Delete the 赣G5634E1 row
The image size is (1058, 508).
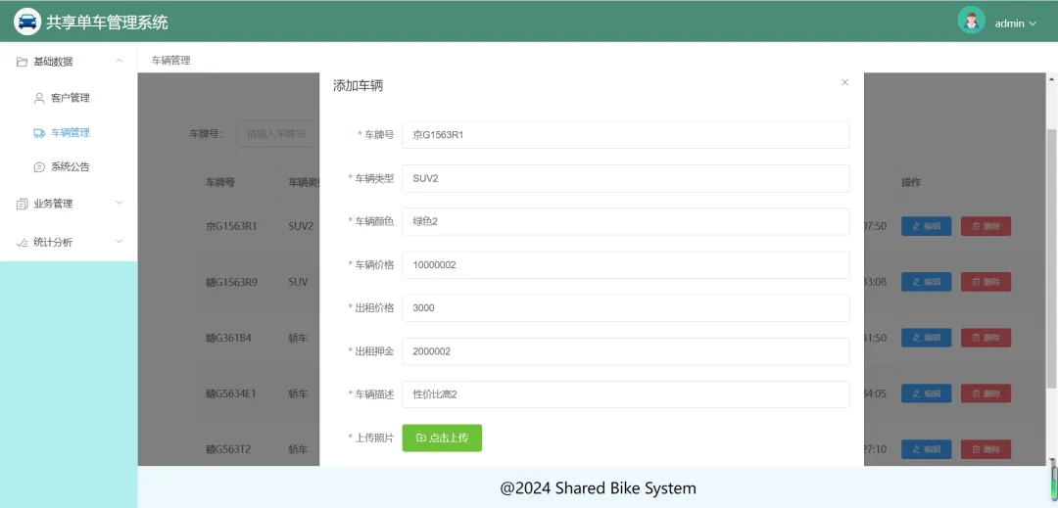986,393
